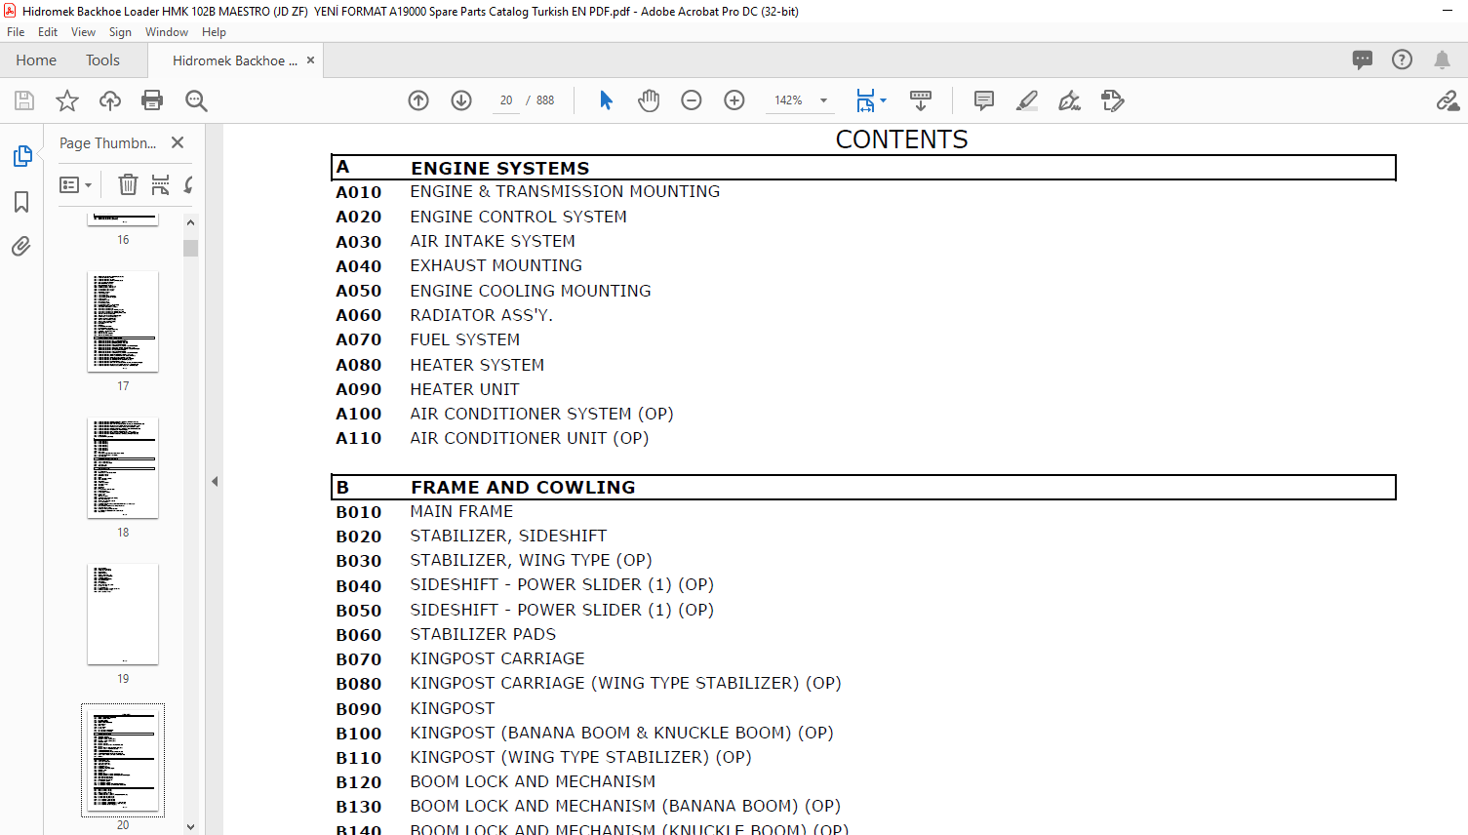Open the Edit menu

pyautogui.click(x=48, y=32)
